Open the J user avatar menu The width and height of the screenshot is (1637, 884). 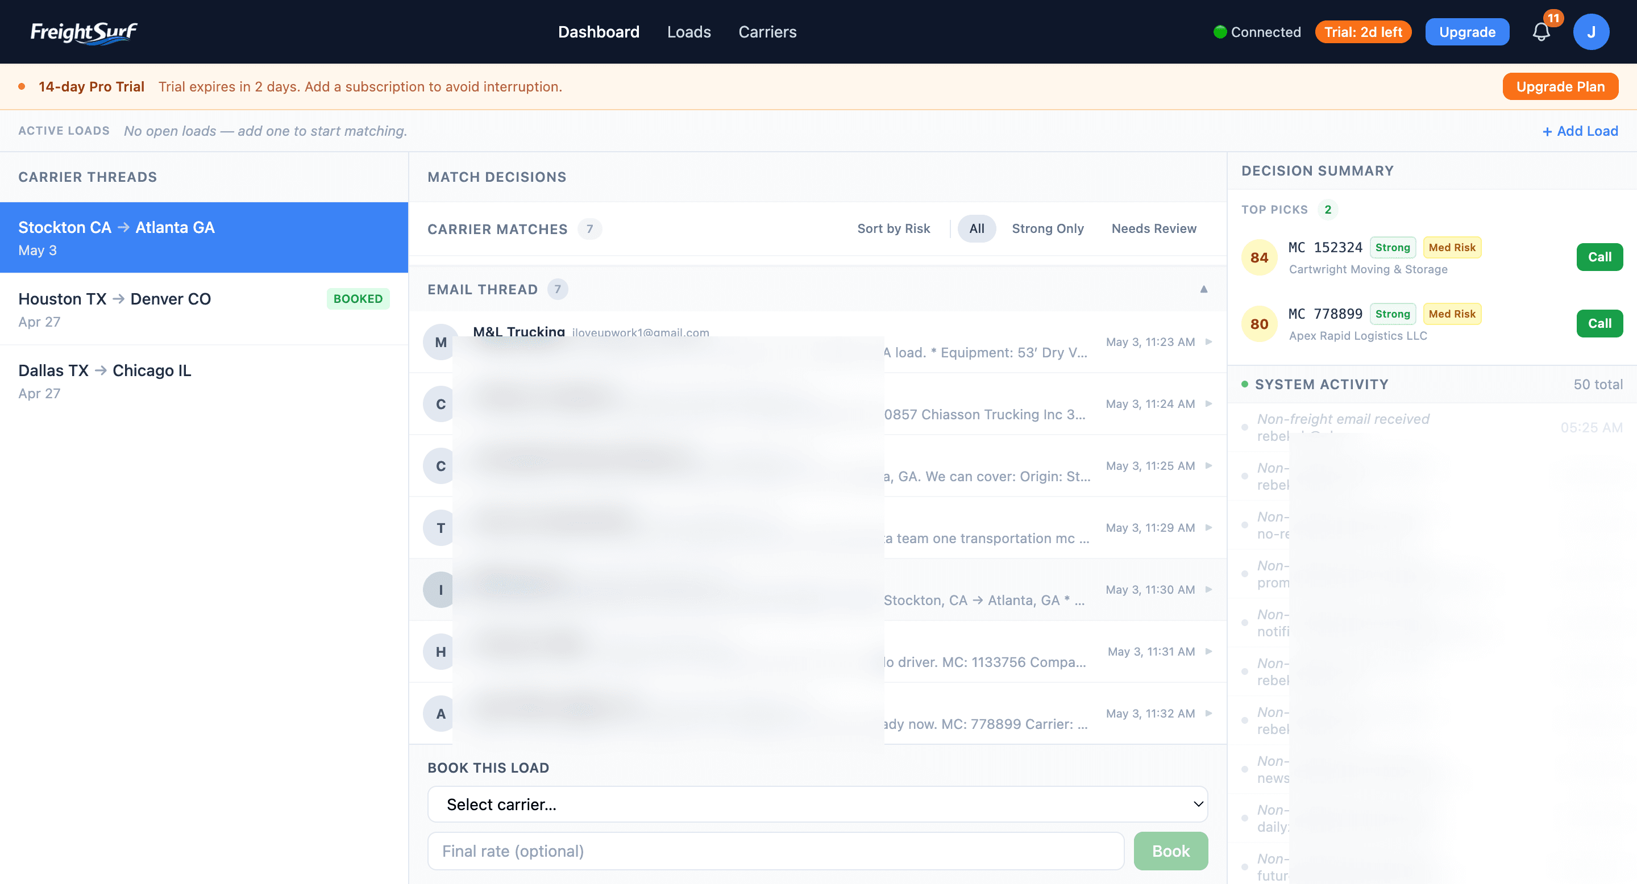click(1592, 32)
